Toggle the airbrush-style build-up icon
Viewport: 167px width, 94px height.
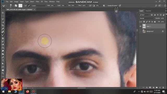(x=90, y=6)
